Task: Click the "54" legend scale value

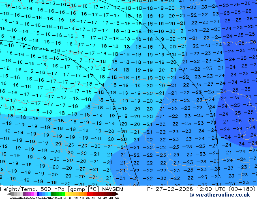Action: click(x=117, y=198)
